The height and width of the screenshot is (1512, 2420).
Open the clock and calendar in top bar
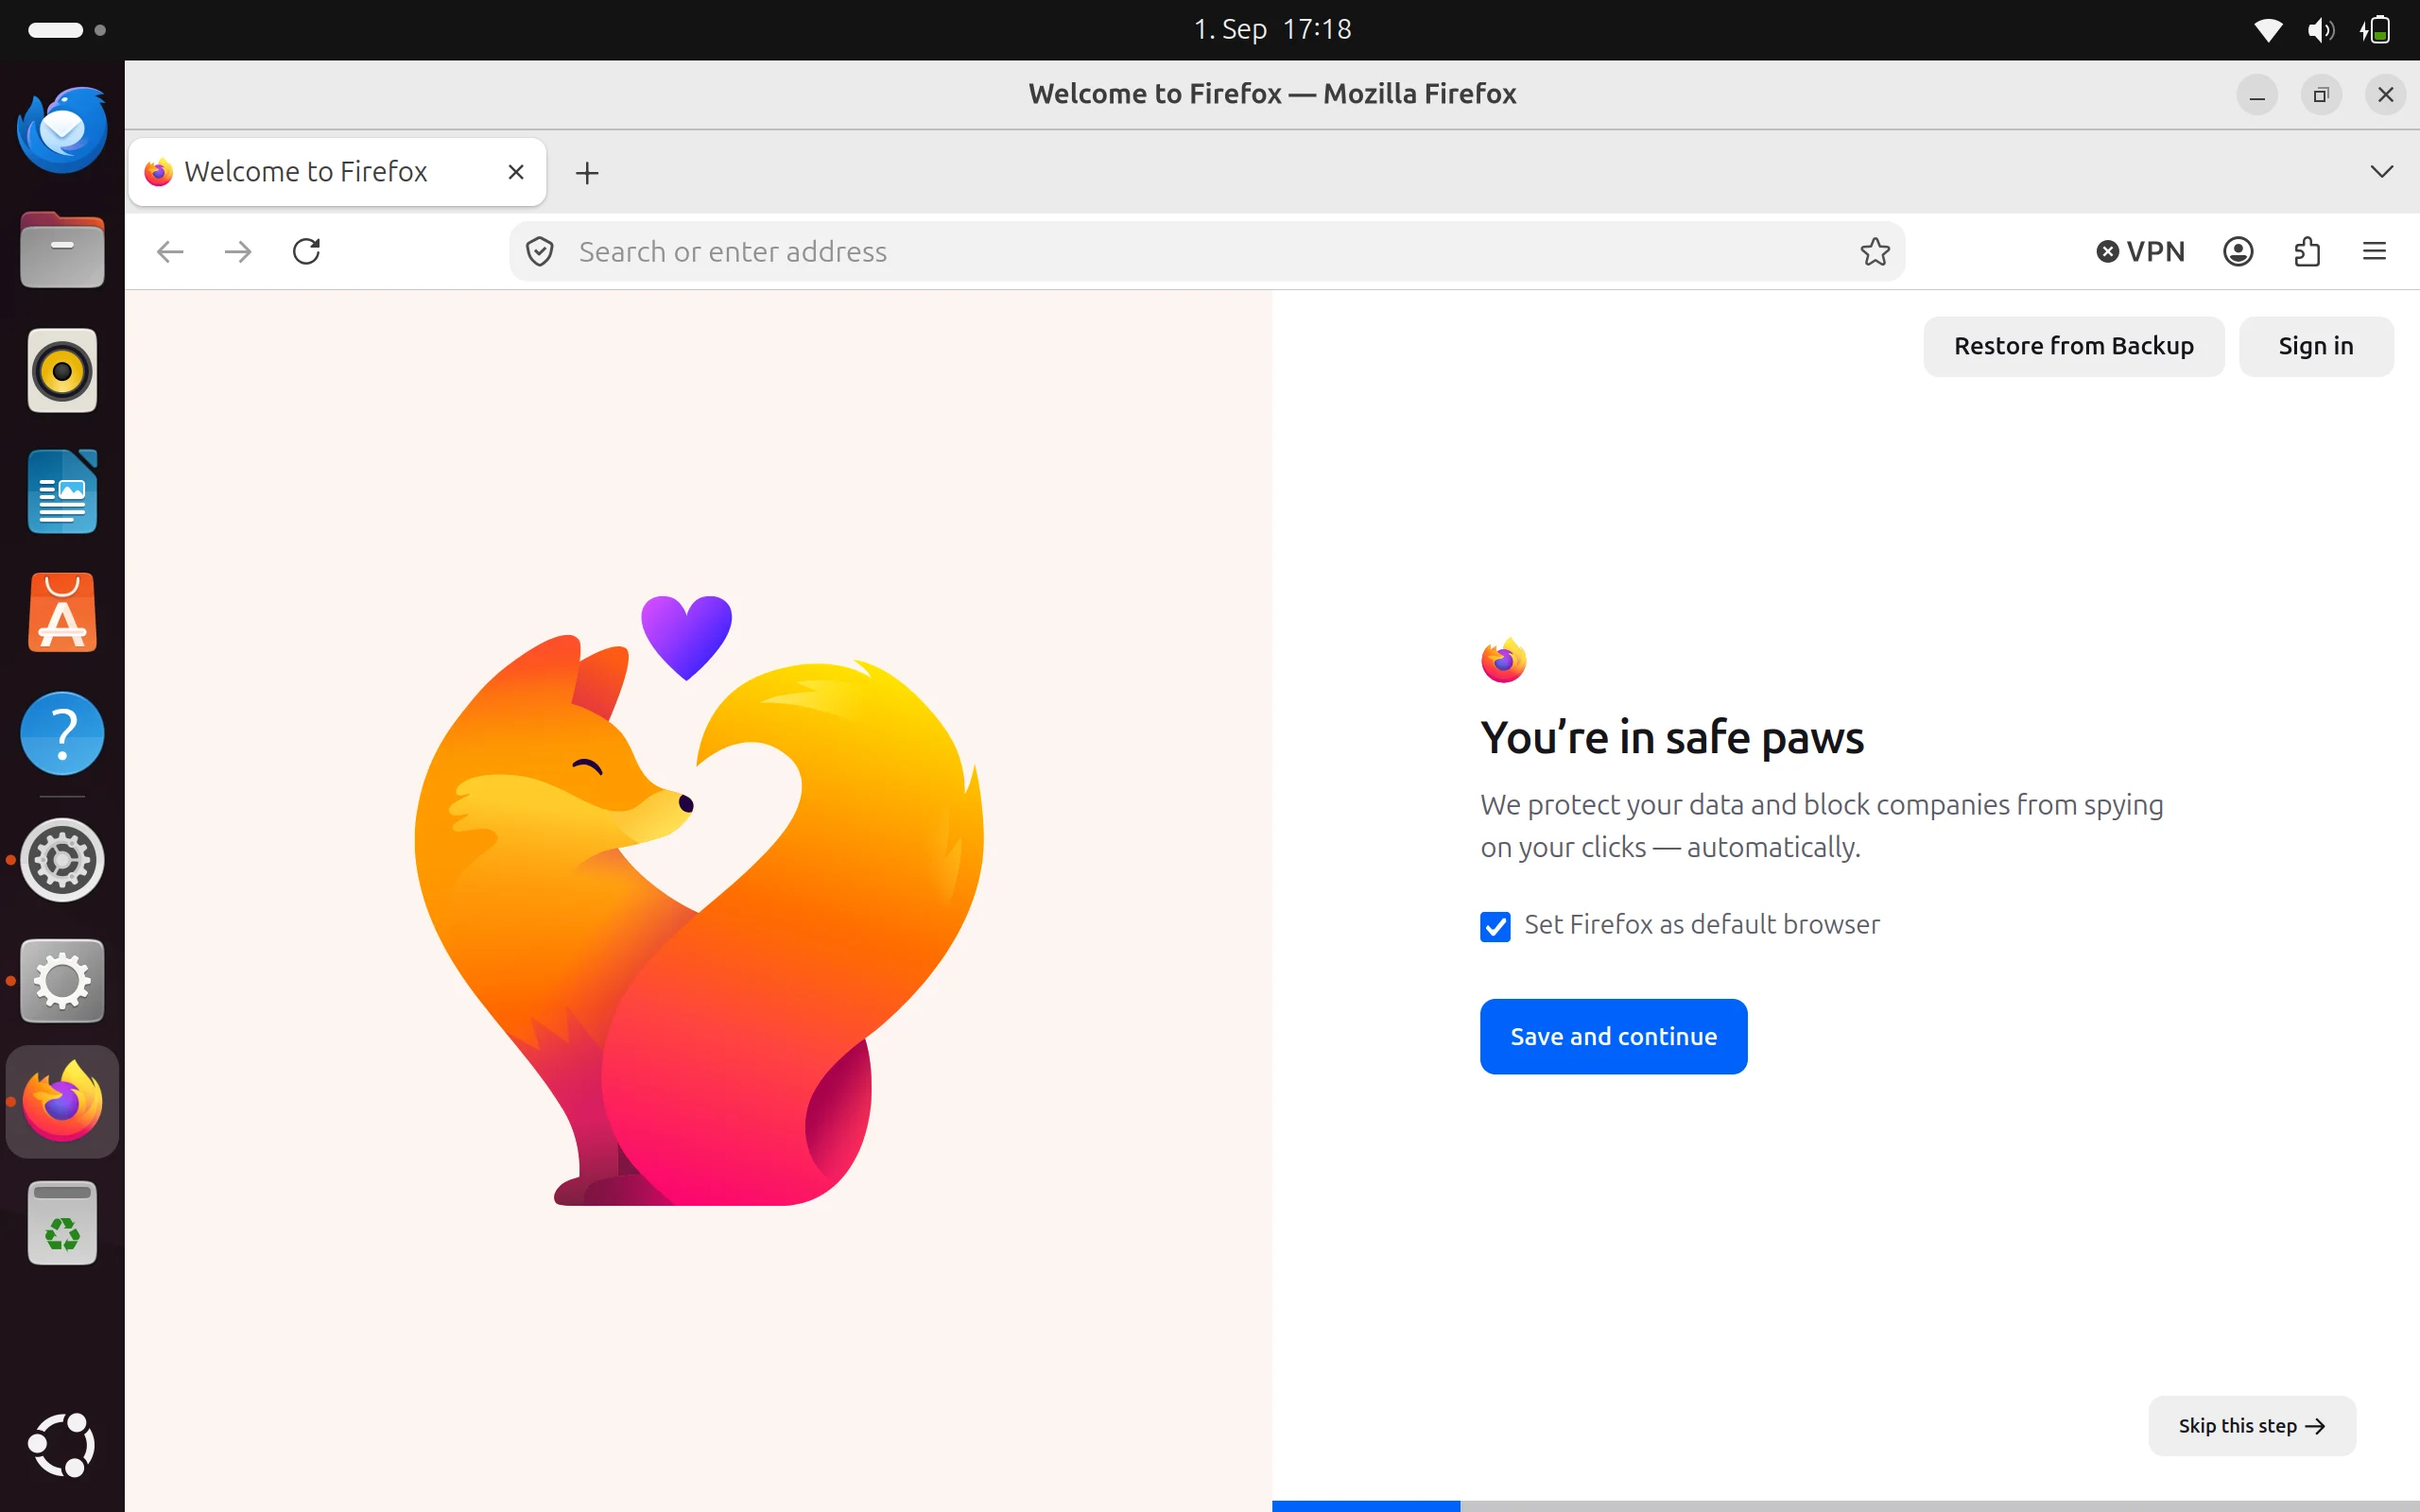(1272, 29)
